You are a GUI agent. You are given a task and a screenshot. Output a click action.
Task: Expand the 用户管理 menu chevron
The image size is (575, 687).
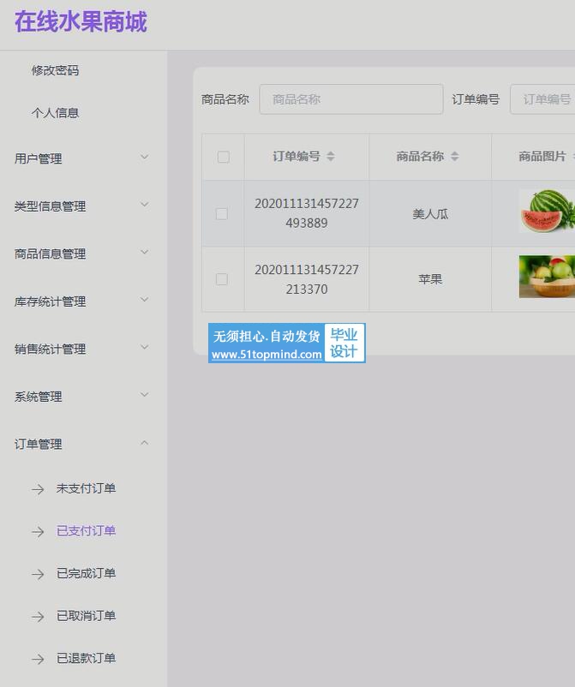144,157
